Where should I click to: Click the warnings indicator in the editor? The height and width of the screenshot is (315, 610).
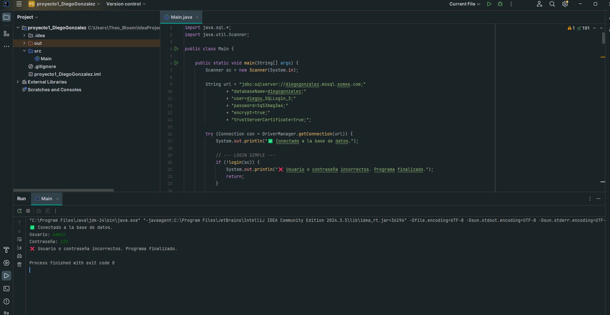(x=571, y=28)
